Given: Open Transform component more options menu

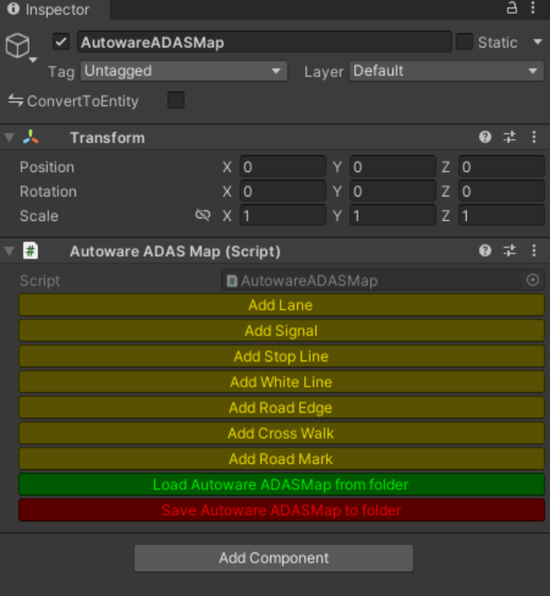Looking at the screenshot, I should click(534, 138).
